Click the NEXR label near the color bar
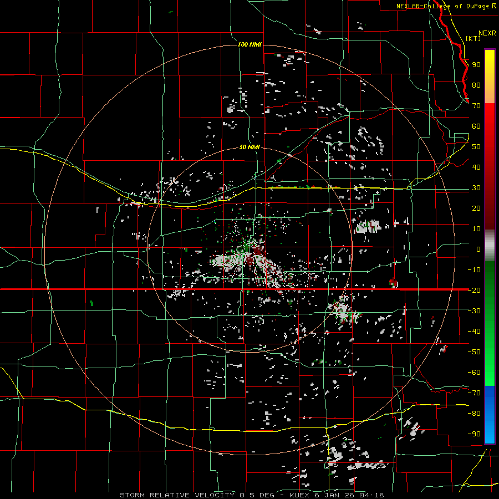The width and height of the screenshot is (499, 499). 487,33
